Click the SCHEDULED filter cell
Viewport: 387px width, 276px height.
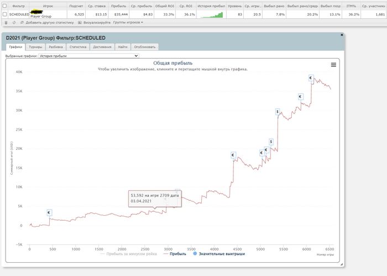19,14
